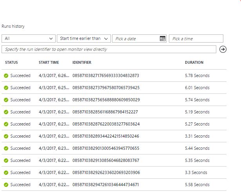Image resolution: width=241 pixels, height=192 pixels.
Task: Click green check icon of 5.78 Seconds run
Action: [x=6, y=75]
